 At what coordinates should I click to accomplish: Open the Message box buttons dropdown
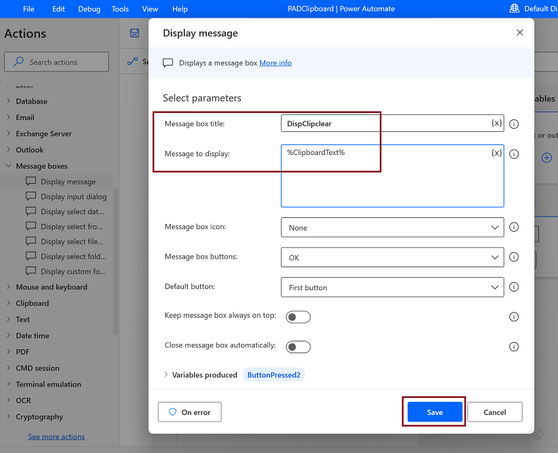pyautogui.click(x=392, y=257)
